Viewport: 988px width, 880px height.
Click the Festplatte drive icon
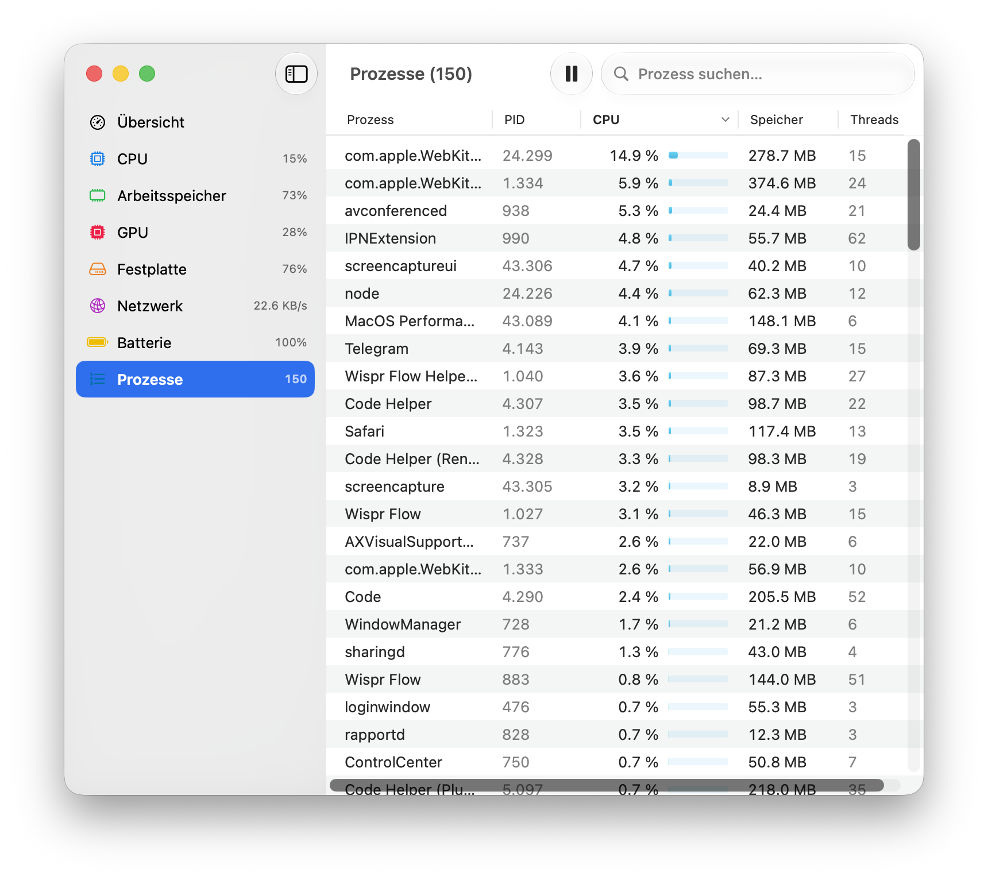[x=98, y=269]
